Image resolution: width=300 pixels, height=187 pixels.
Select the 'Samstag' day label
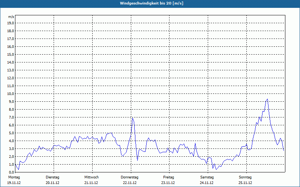pos(207,177)
